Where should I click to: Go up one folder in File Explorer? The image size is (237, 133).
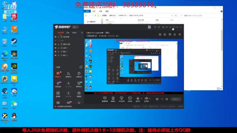click(x=95, y=16)
